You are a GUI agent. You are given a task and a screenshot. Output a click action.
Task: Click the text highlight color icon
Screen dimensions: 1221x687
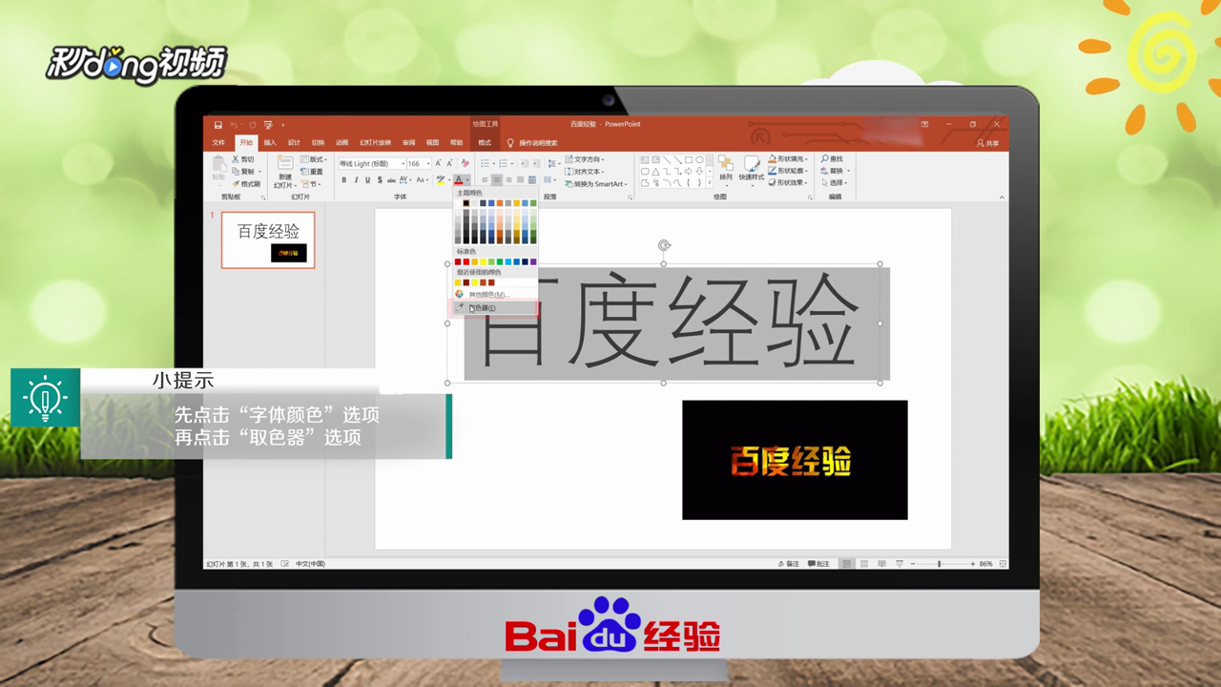pos(441,180)
